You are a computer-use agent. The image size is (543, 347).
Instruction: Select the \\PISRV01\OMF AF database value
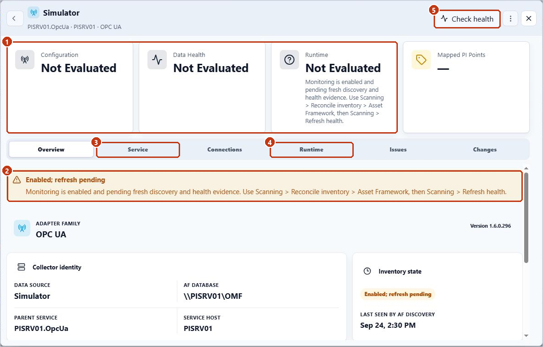[213, 296]
